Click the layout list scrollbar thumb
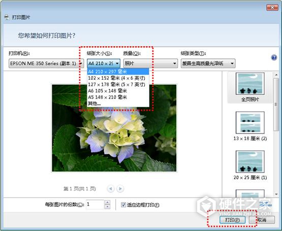The image size is (282, 231). pos(276,105)
